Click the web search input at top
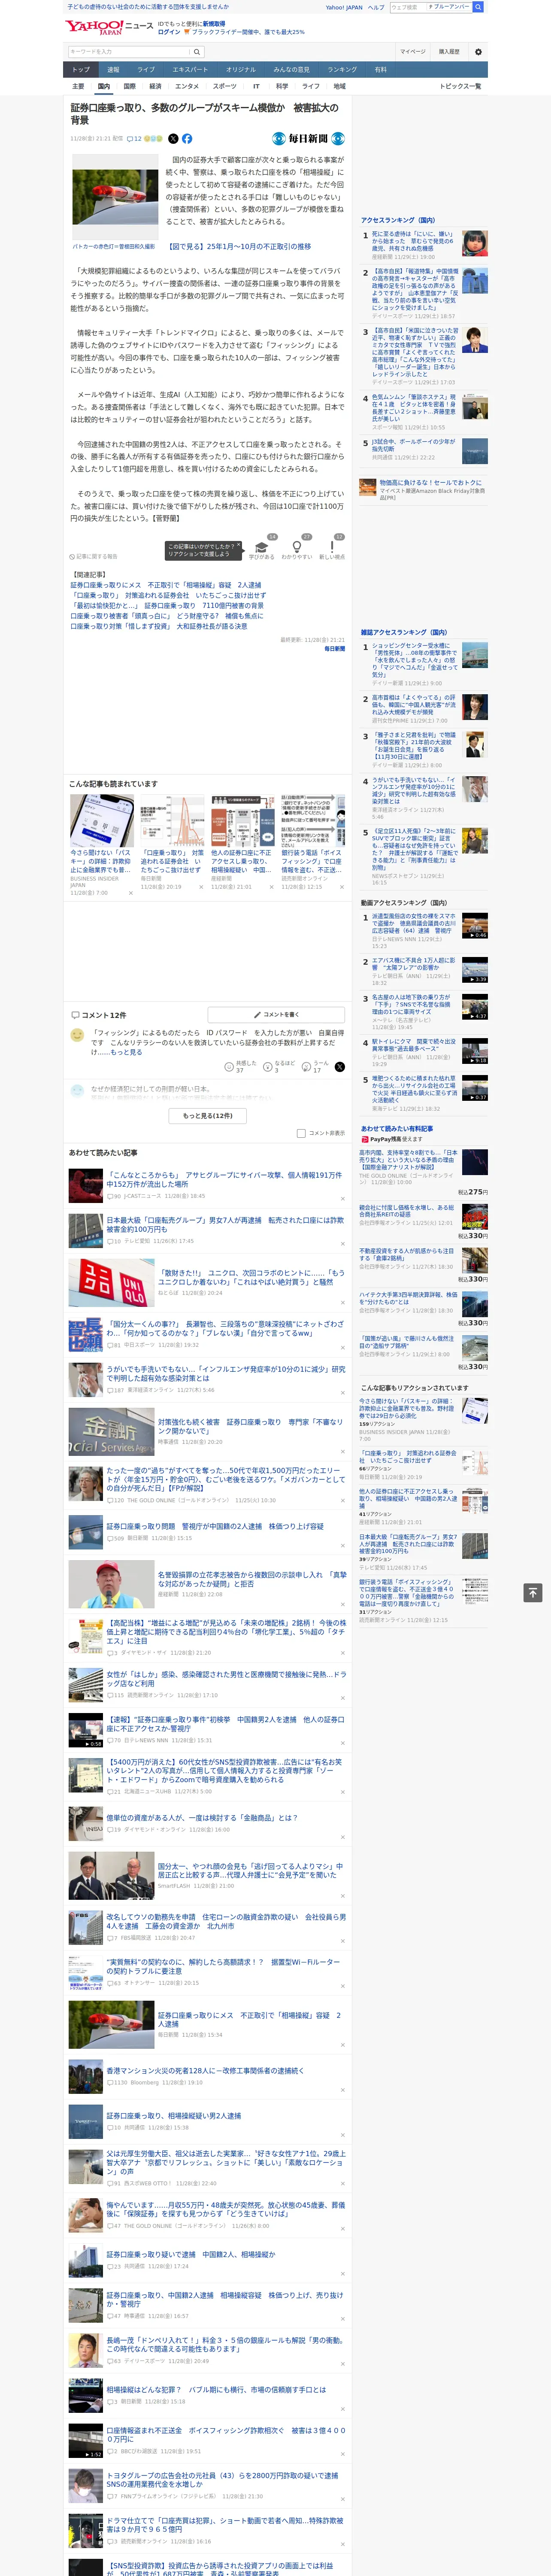Viewport: 551px width, 2576px height. coord(408,7)
